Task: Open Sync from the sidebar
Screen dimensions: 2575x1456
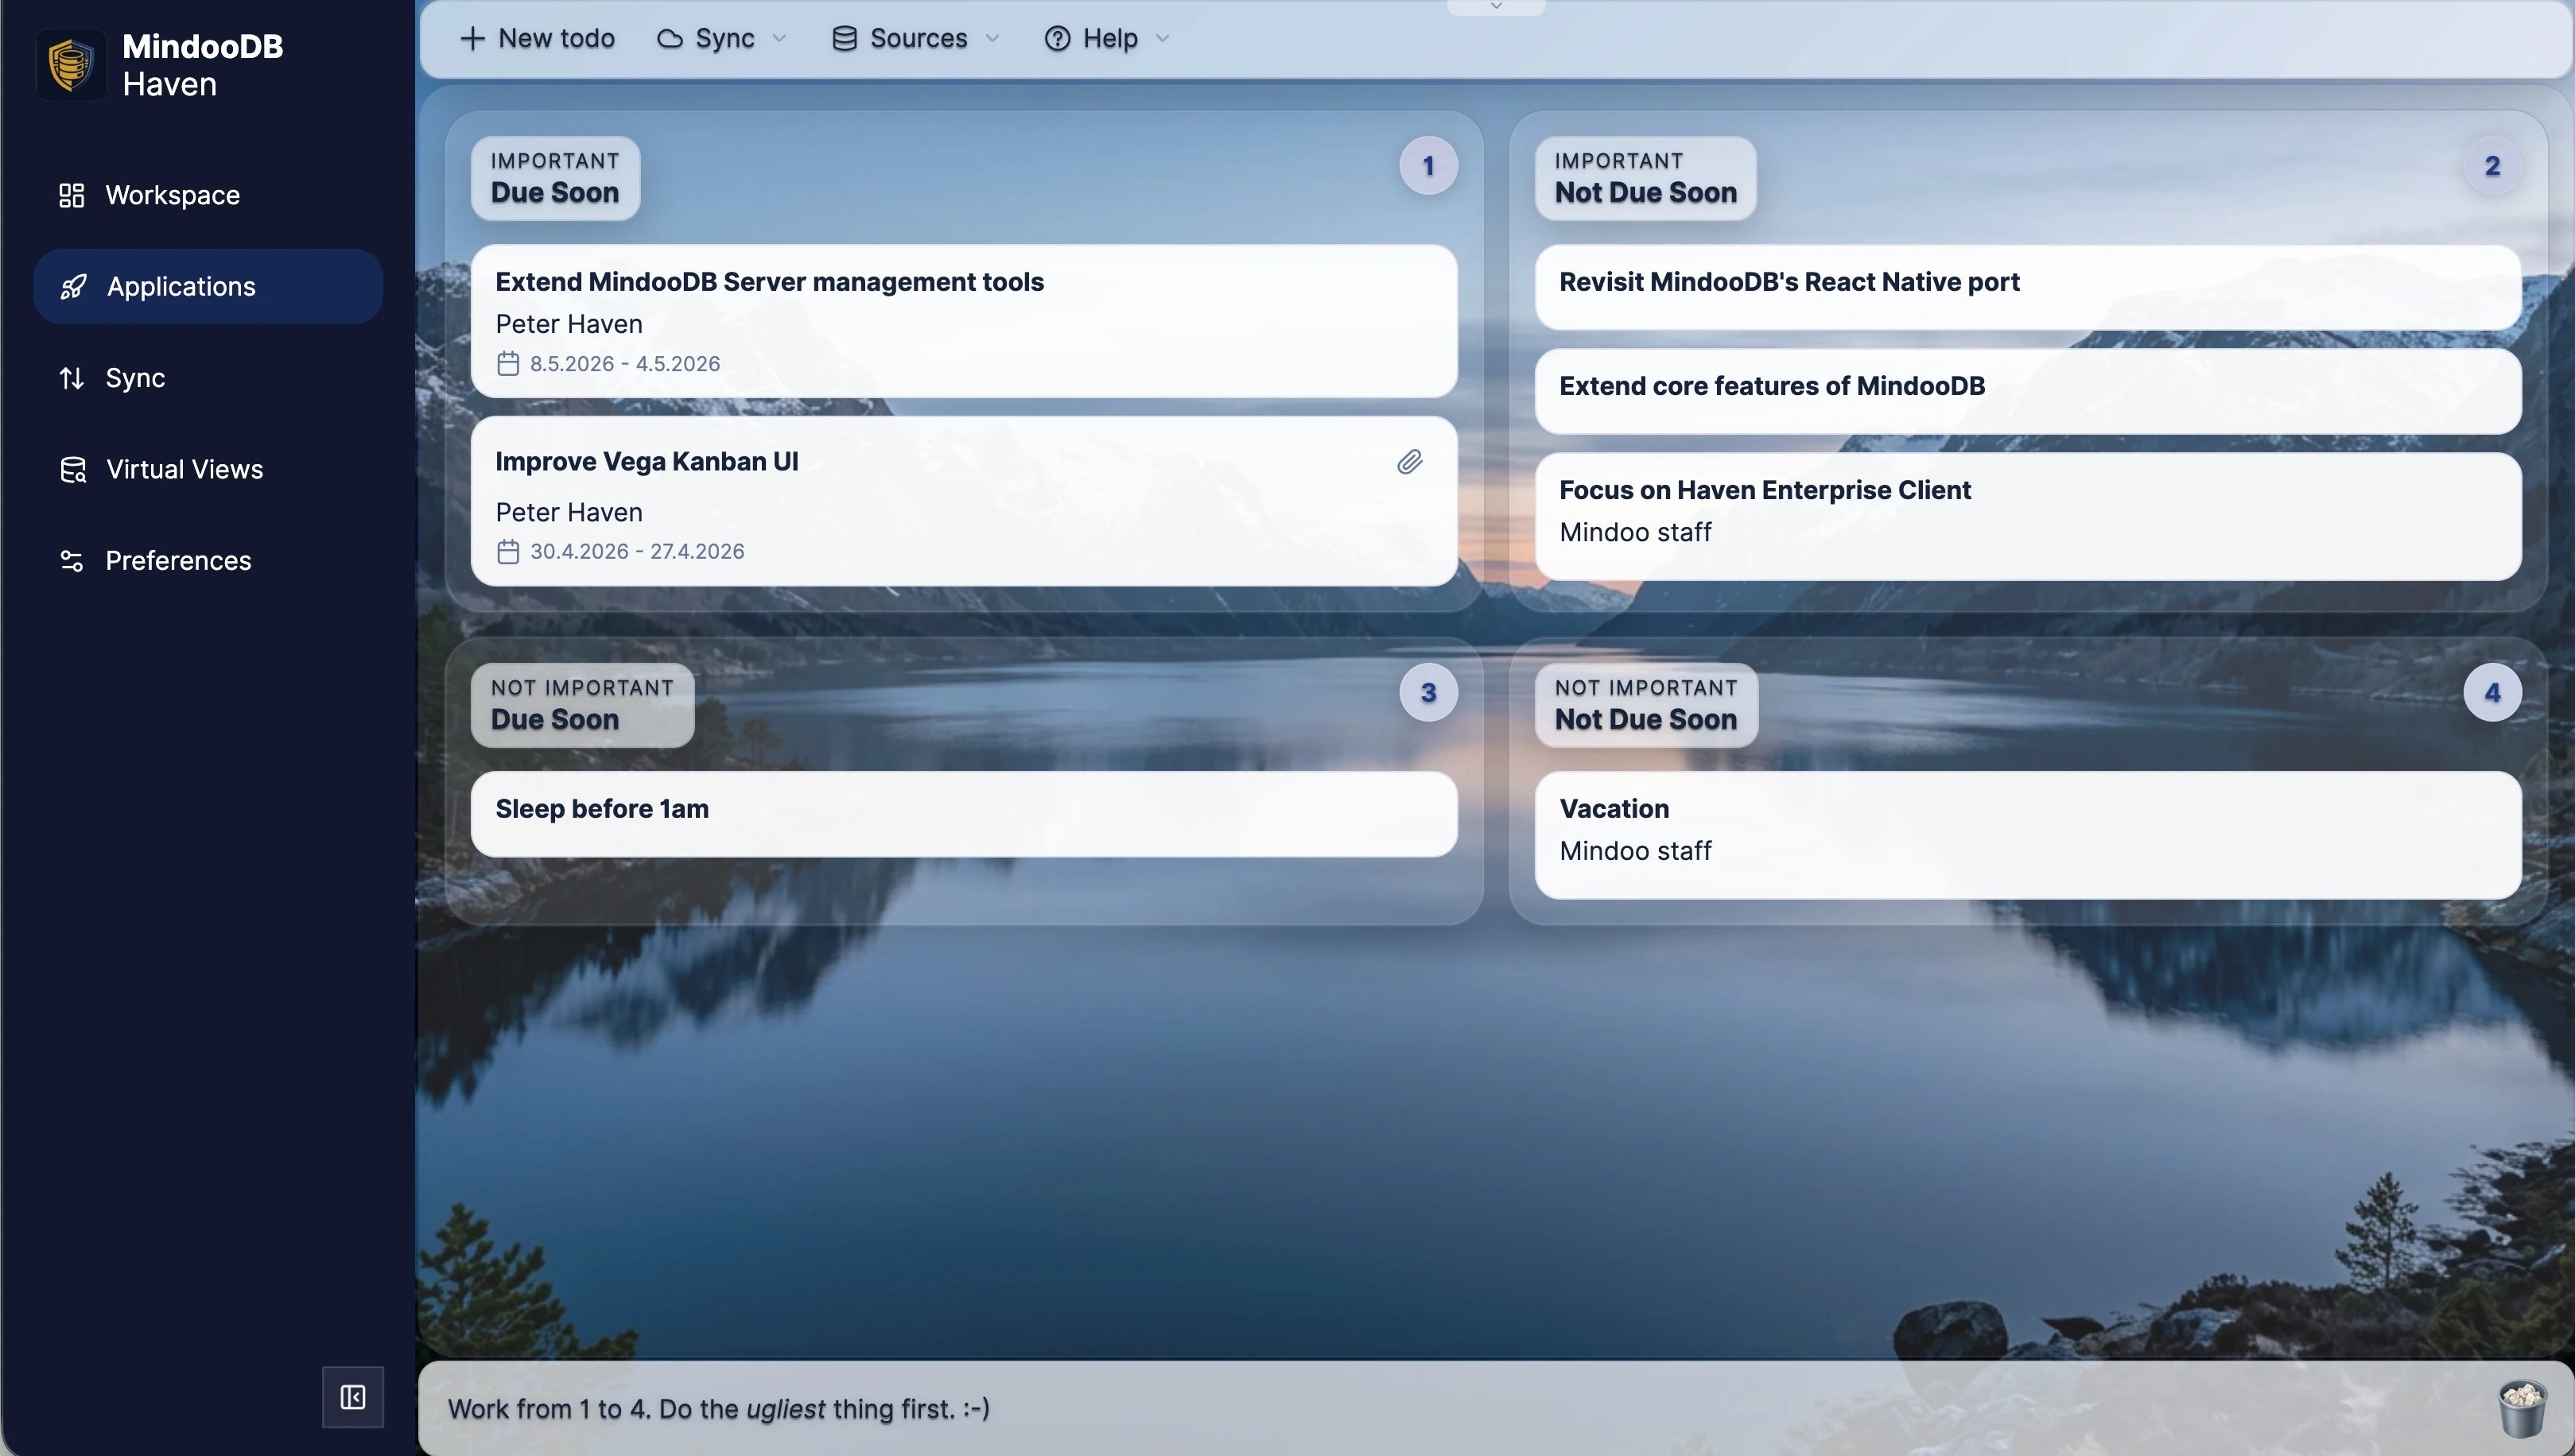Action: [x=135, y=378]
